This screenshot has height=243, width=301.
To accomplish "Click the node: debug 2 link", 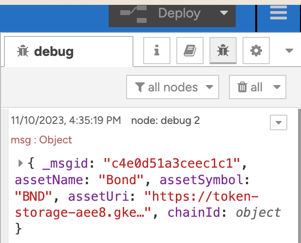I will point(166,121).
